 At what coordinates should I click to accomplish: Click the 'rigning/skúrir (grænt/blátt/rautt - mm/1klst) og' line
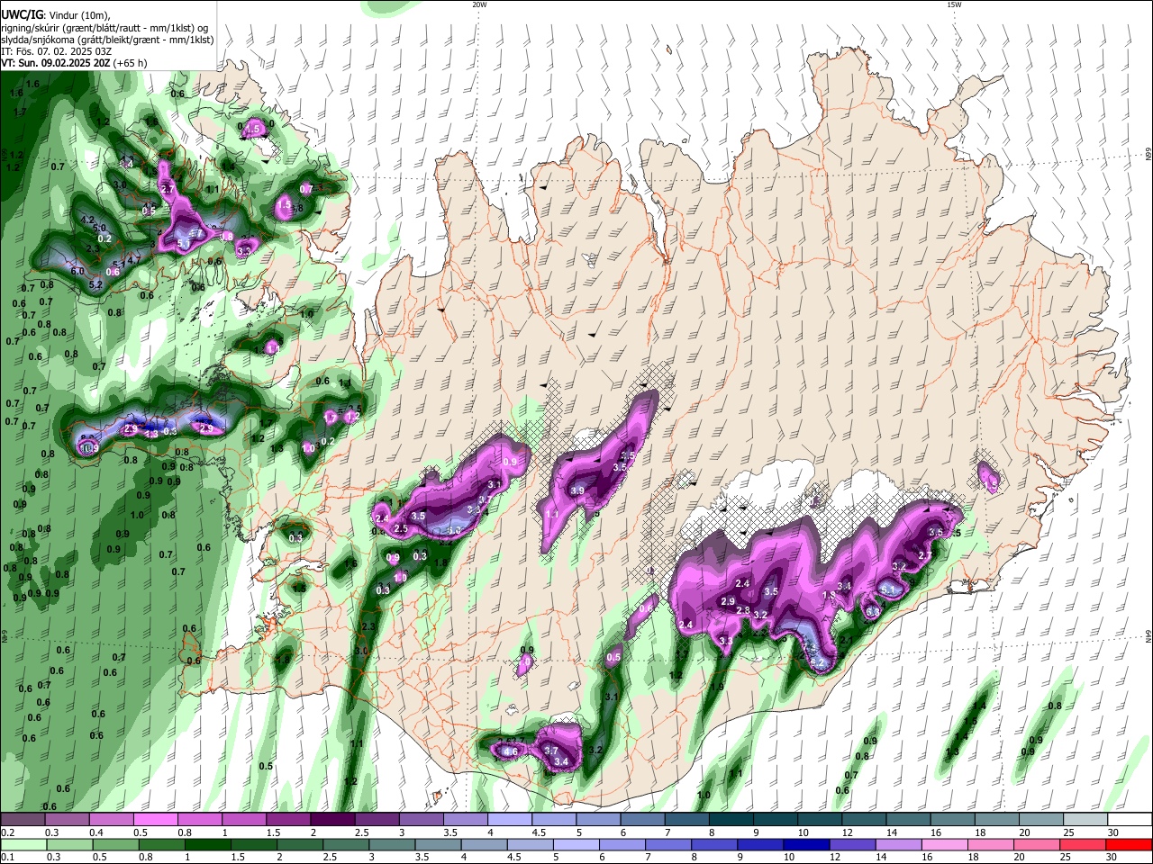pos(105,28)
